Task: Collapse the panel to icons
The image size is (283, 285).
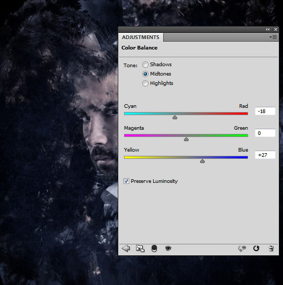Action: (267, 29)
